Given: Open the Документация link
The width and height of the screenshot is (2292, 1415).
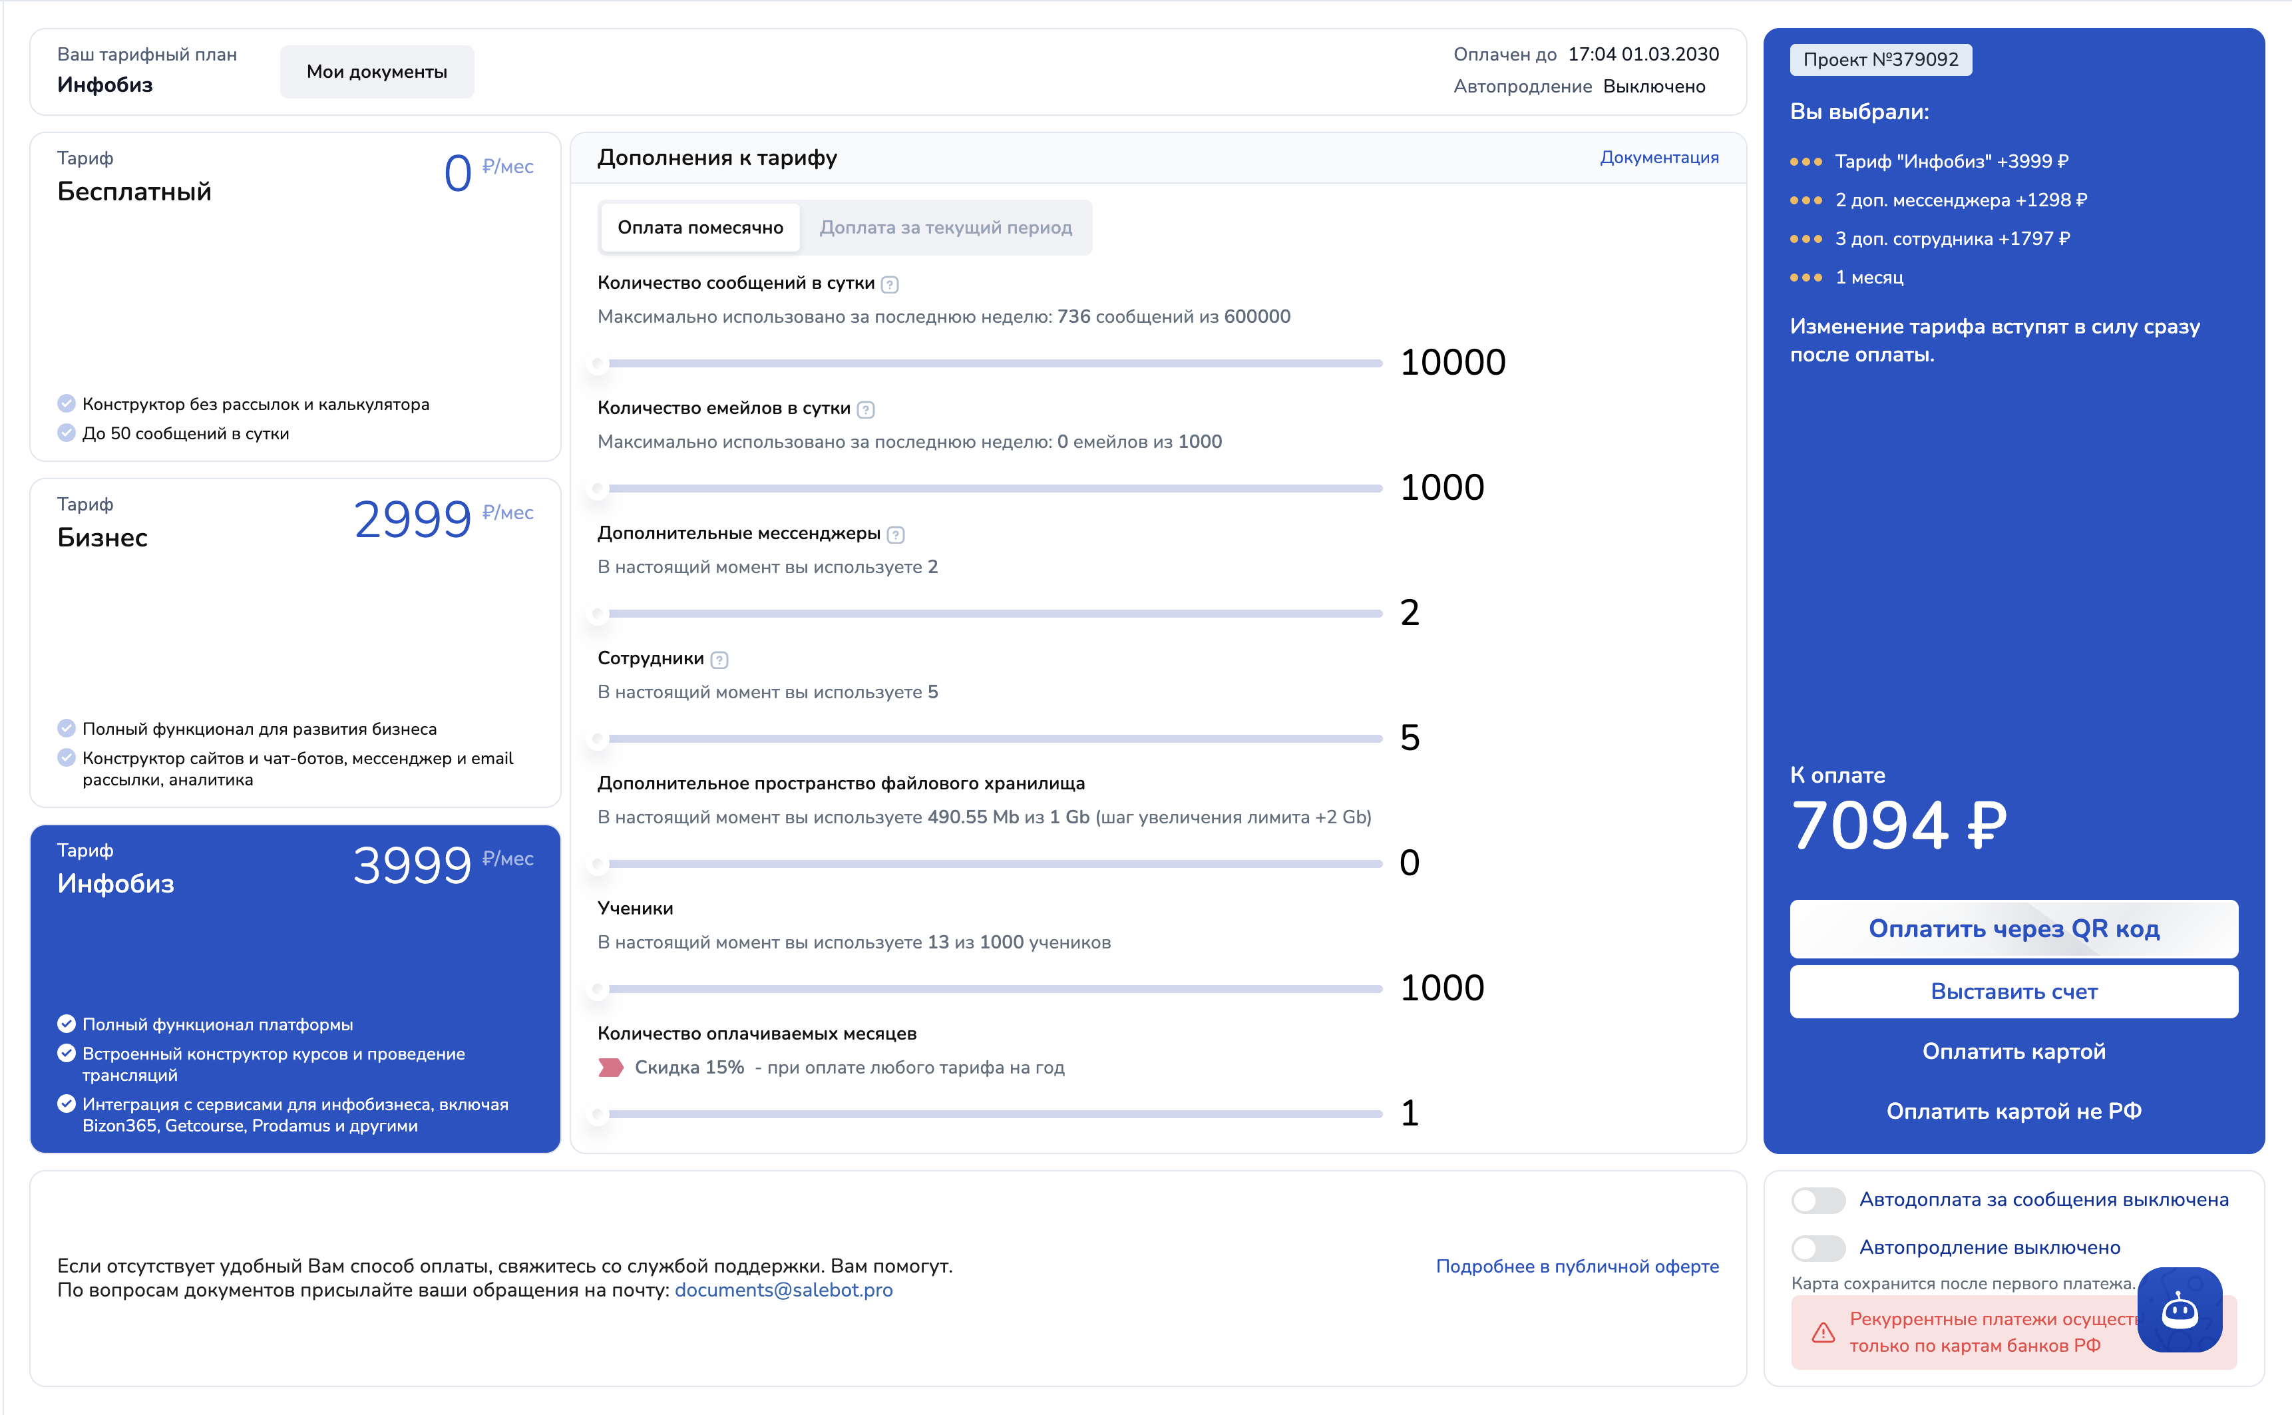Looking at the screenshot, I should click(x=1658, y=157).
